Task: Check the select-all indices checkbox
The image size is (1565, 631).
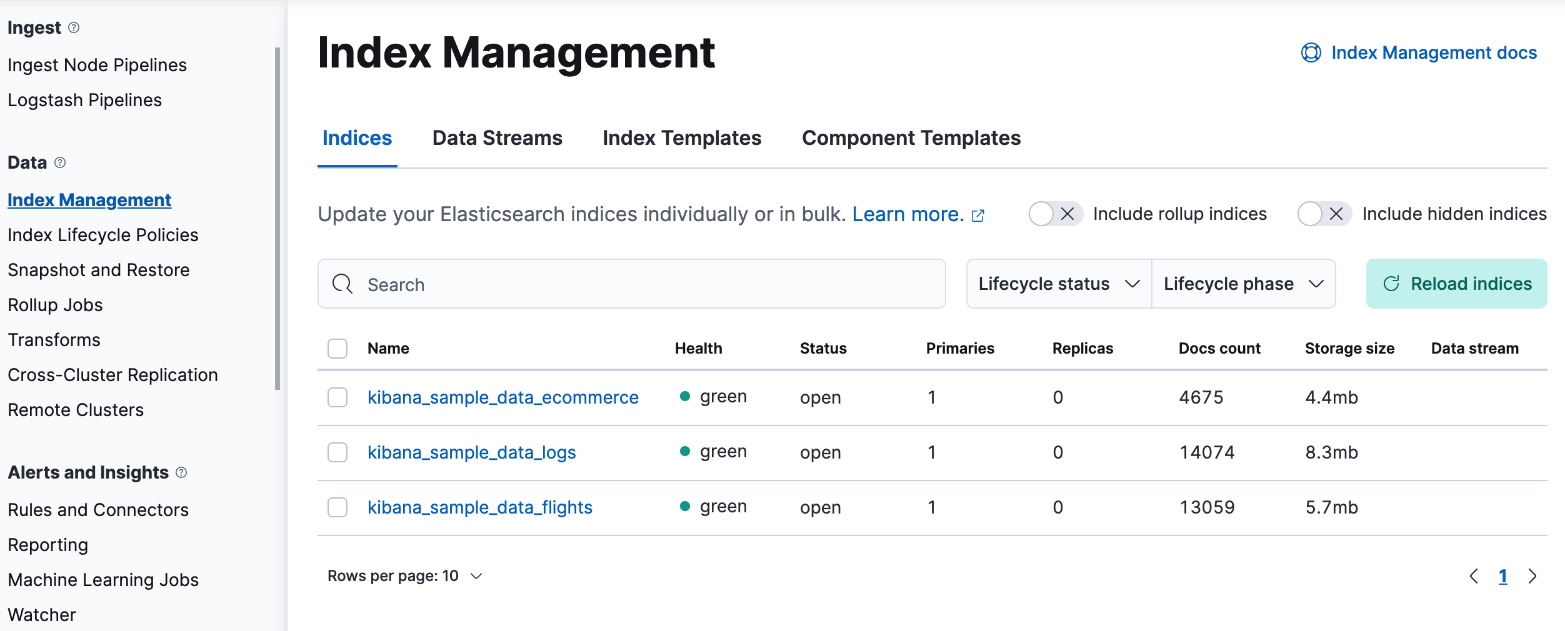Action: pyautogui.click(x=337, y=348)
